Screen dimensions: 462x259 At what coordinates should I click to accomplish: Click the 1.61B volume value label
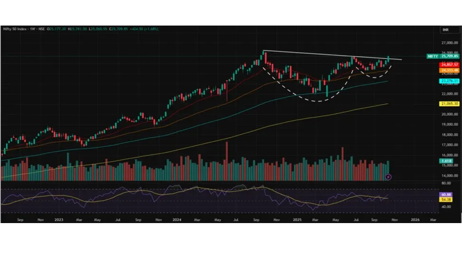pyautogui.click(x=446, y=161)
